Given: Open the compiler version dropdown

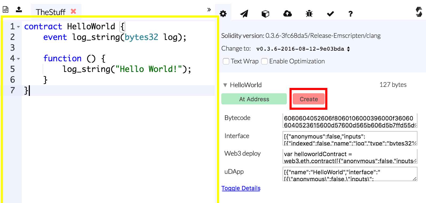Looking at the screenshot, I should click(x=303, y=49).
